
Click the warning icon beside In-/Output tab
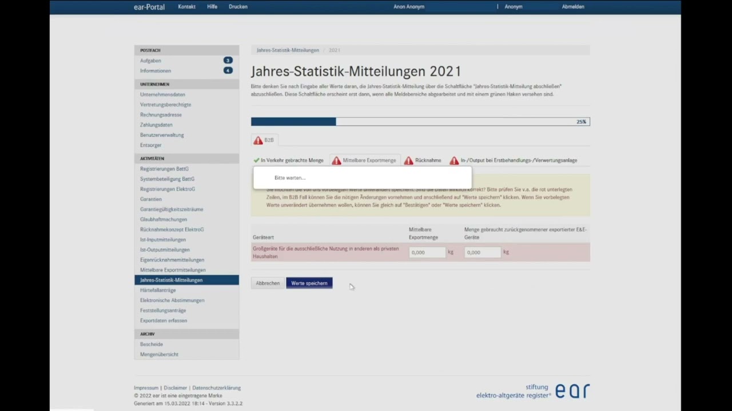pyautogui.click(x=454, y=161)
